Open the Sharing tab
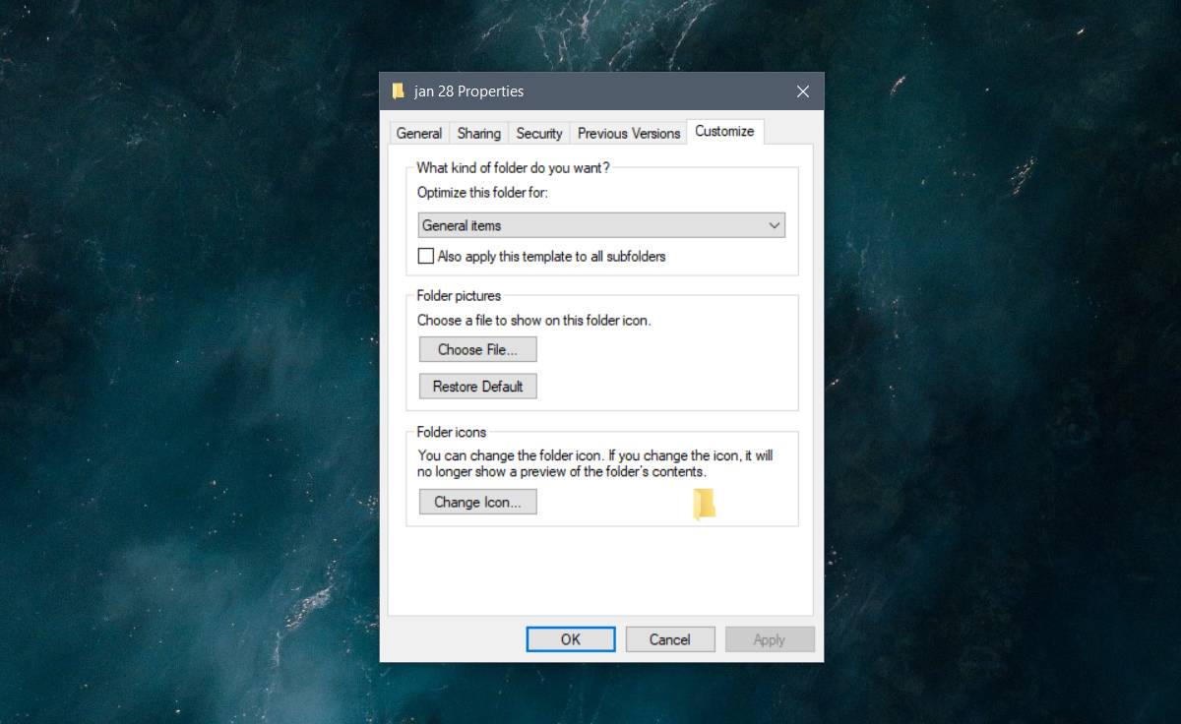The width and height of the screenshot is (1181, 724). 478,133
